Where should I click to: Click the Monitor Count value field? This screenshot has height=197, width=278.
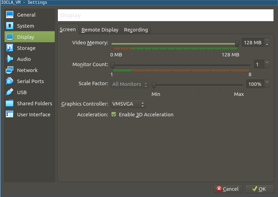click(259, 64)
